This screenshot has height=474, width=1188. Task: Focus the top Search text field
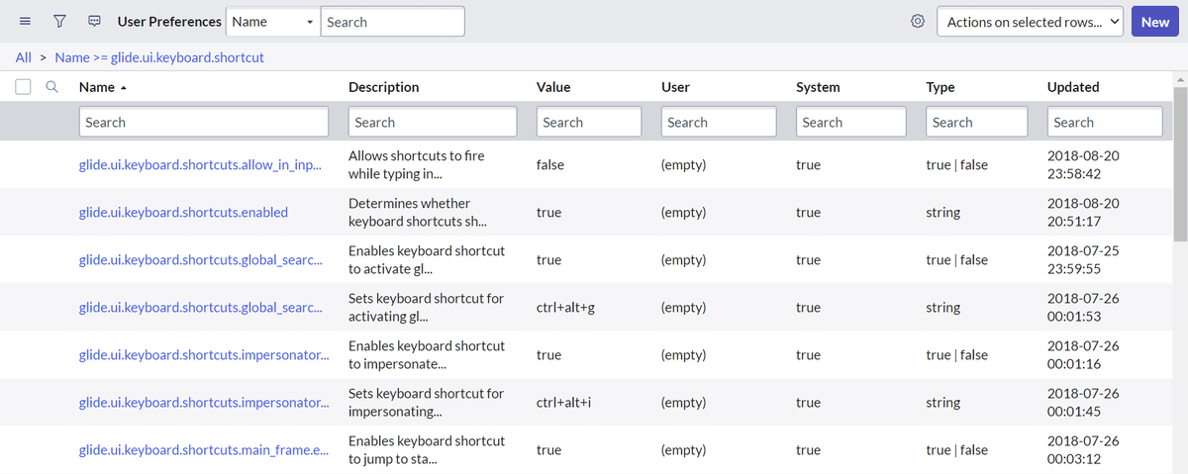(393, 22)
